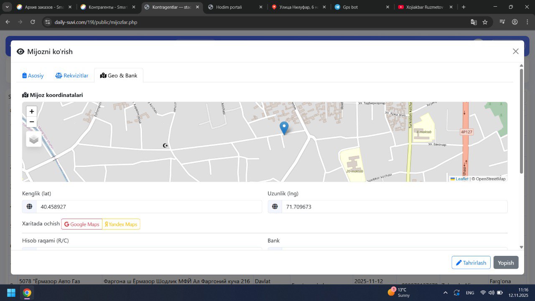535x301 pixels.
Task: Reload the page in browser
Action: (x=33, y=22)
